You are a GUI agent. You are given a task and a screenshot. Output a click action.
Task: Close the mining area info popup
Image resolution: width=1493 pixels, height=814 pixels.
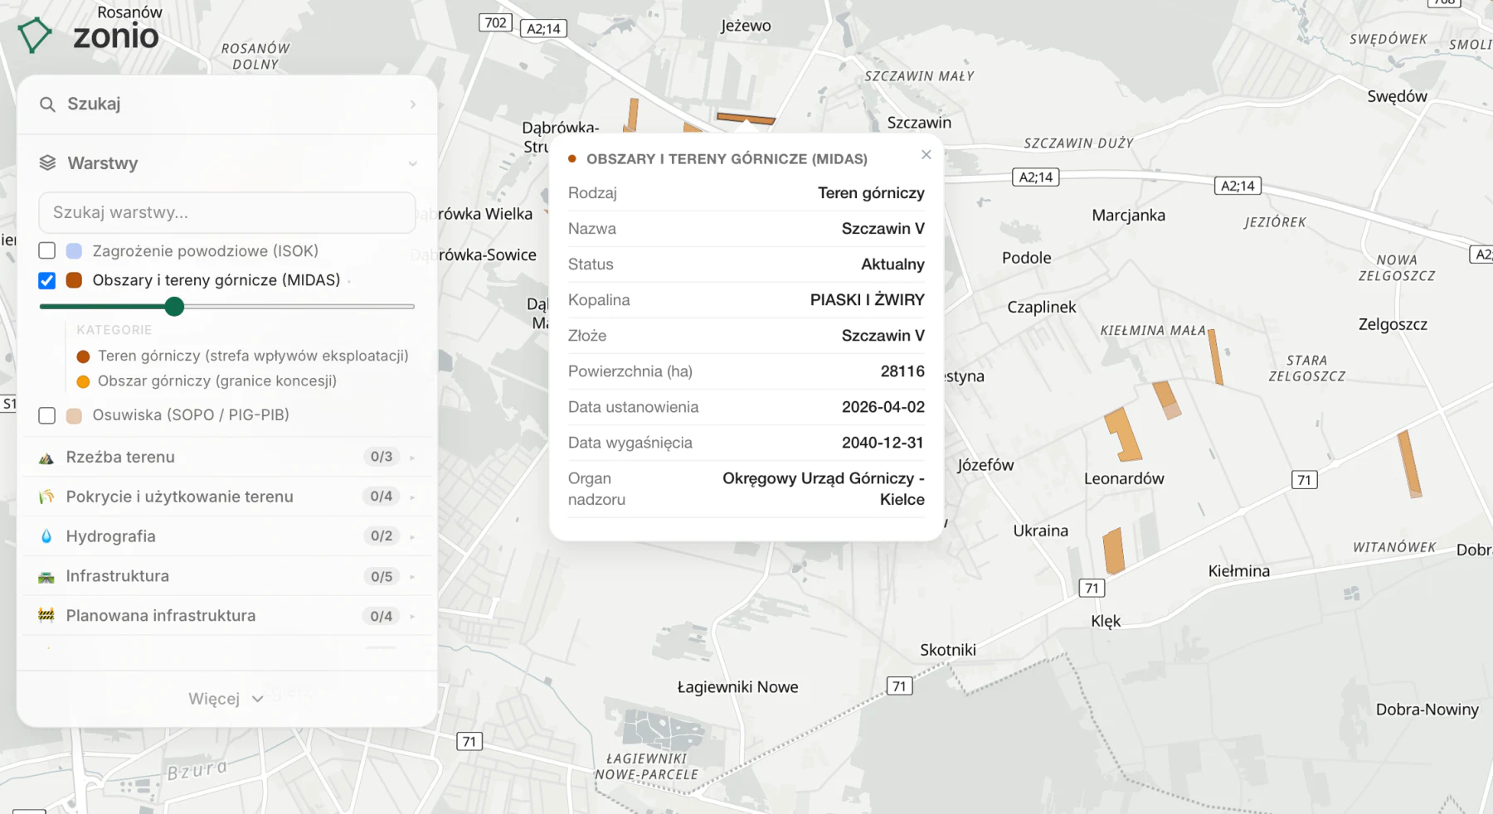pyautogui.click(x=926, y=155)
